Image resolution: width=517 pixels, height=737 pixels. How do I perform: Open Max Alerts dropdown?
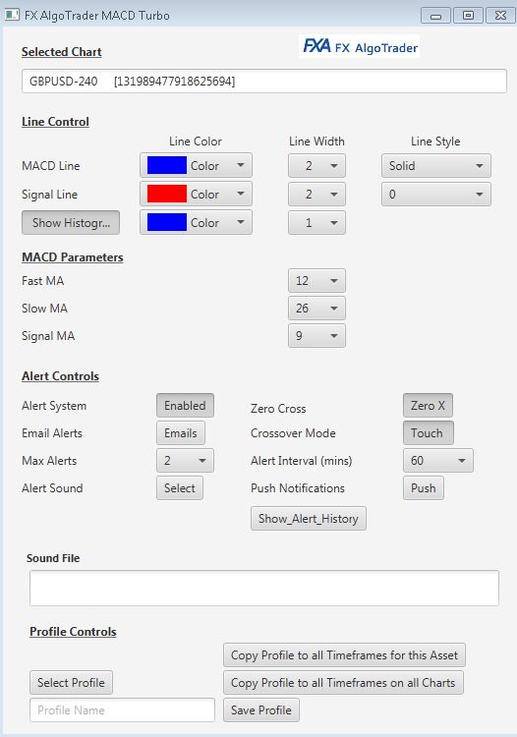click(x=185, y=460)
